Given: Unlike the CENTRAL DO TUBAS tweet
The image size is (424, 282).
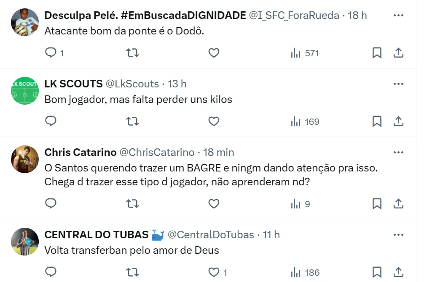Looking at the screenshot, I should [x=214, y=272].
